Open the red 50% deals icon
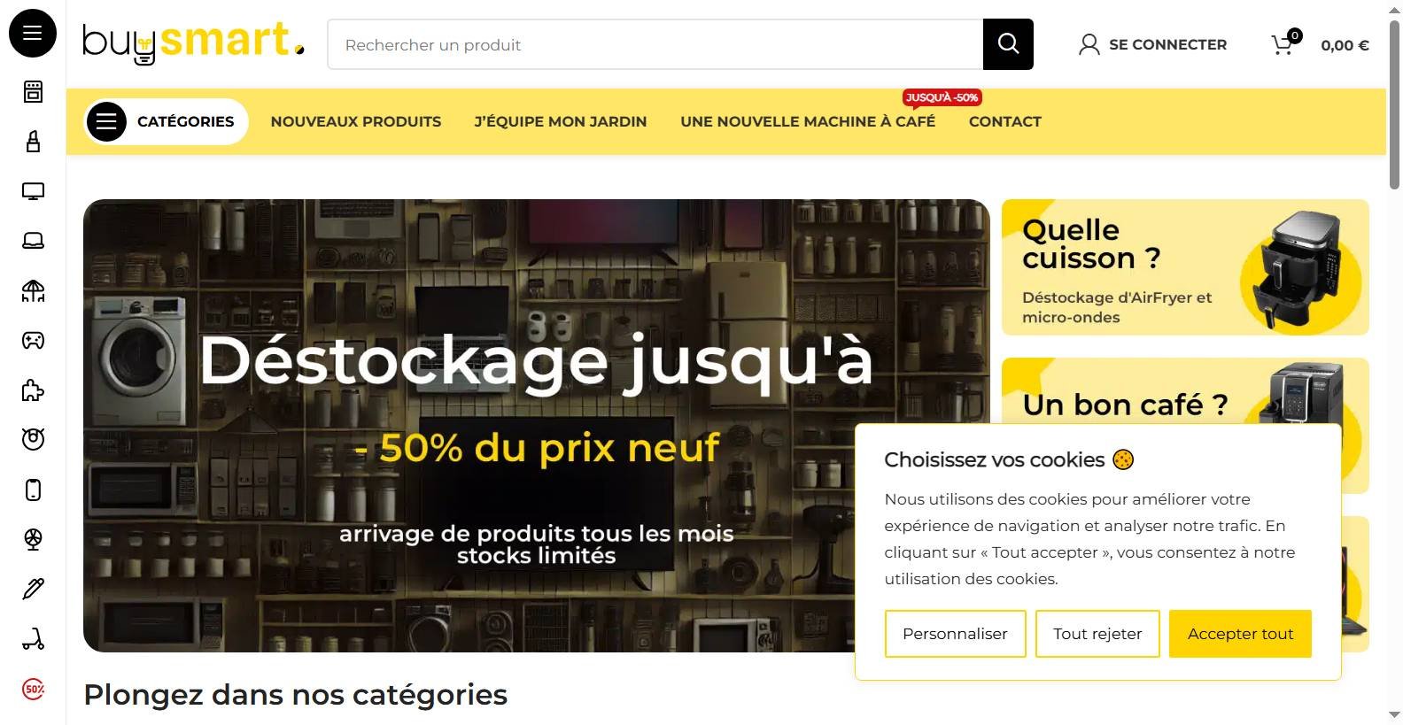The width and height of the screenshot is (1403, 725). pyautogui.click(x=33, y=689)
